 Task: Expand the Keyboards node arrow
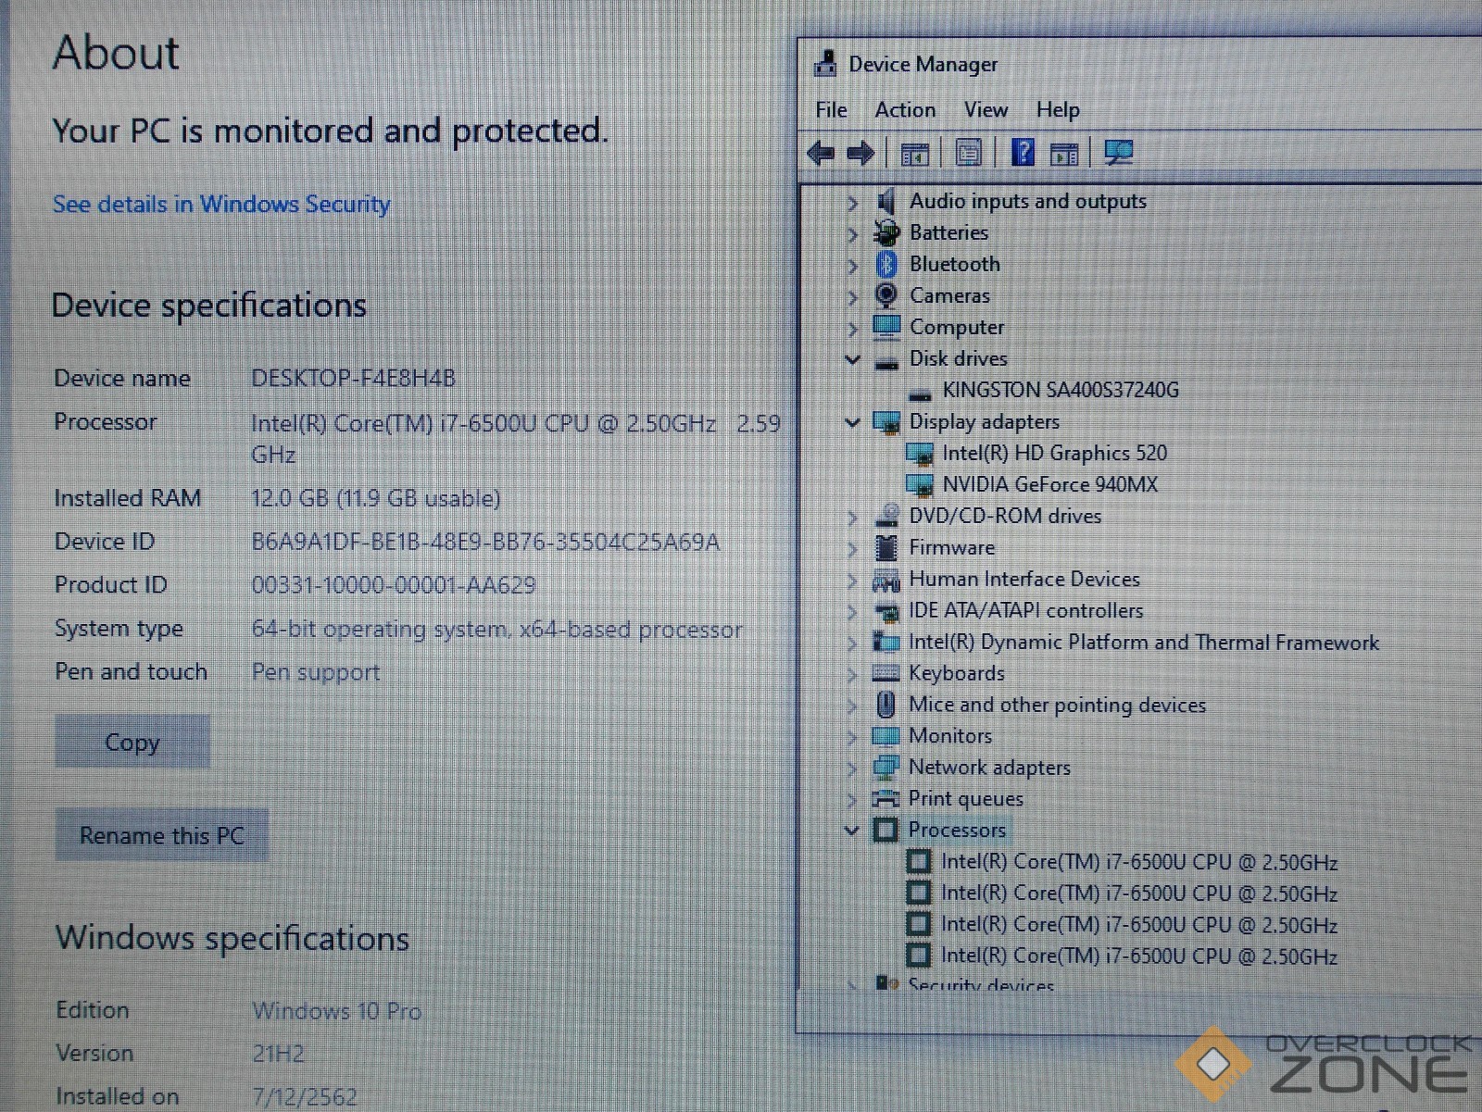(x=852, y=675)
